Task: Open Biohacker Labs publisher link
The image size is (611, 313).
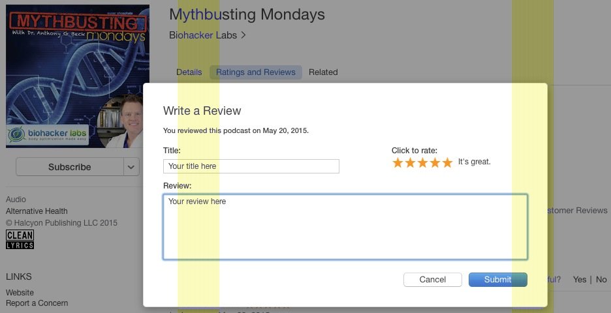Action: coord(208,35)
